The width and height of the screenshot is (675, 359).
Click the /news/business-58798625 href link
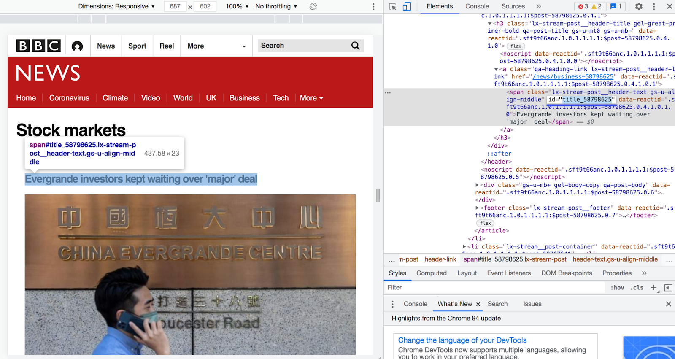573,77
